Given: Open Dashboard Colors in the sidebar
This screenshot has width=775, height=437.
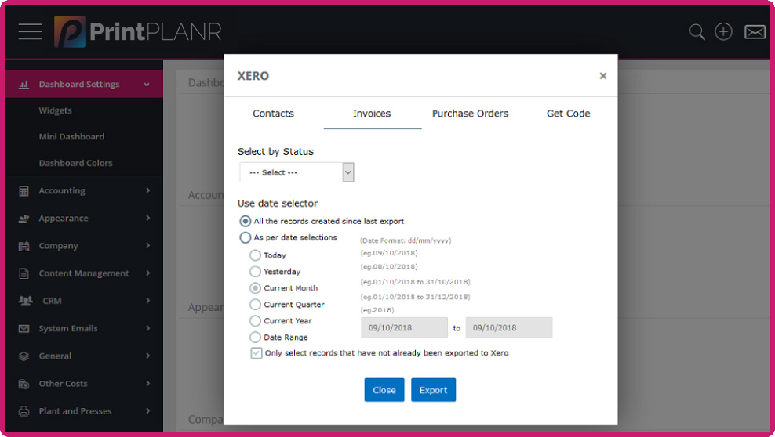Looking at the screenshot, I should (75, 163).
